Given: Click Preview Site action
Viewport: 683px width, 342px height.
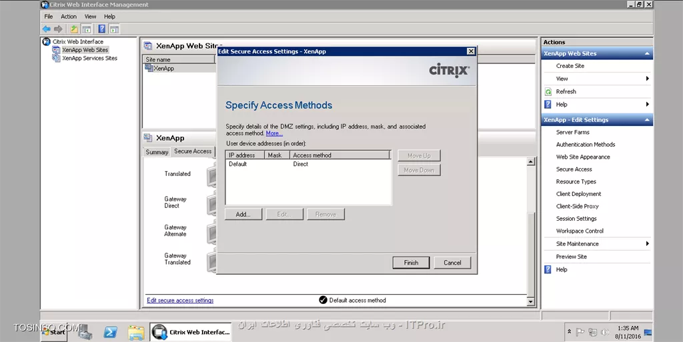Looking at the screenshot, I should pyautogui.click(x=571, y=257).
